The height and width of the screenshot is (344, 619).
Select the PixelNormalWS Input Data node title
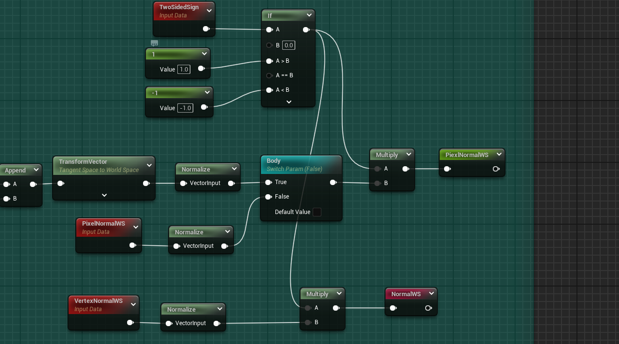coord(103,224)
